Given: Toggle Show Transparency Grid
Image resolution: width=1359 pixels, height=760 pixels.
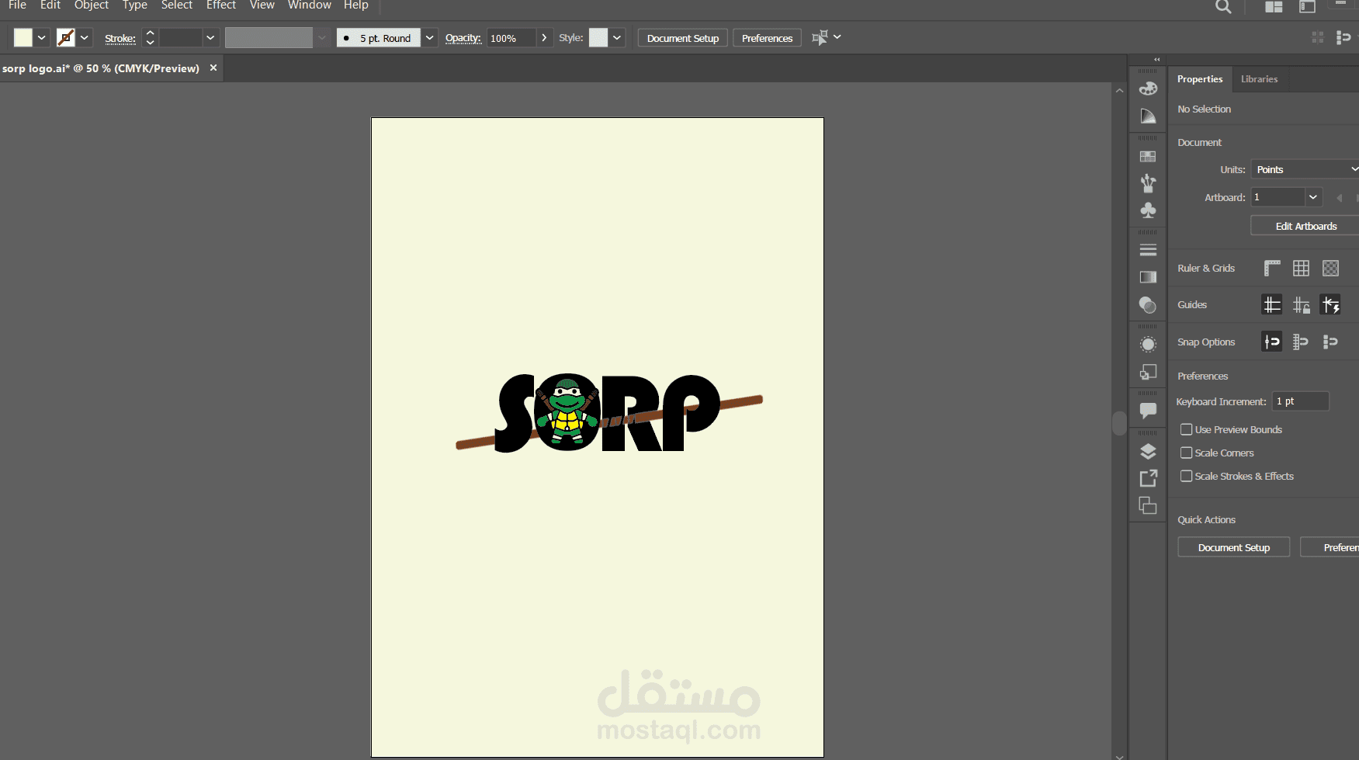Looking at the screenshot, I should click(1330, 269).
